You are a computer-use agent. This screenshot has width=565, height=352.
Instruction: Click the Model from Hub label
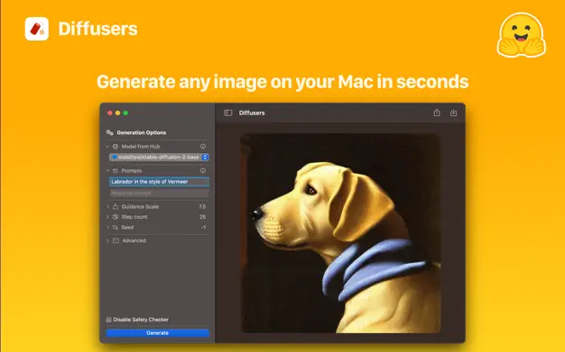point(141,147)
